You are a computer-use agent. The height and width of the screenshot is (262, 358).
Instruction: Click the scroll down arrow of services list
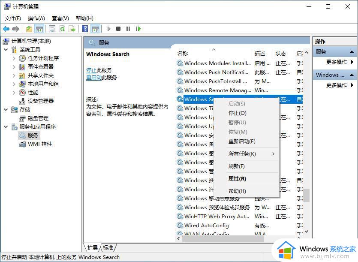pyautogui.click(x=307, y=232)
